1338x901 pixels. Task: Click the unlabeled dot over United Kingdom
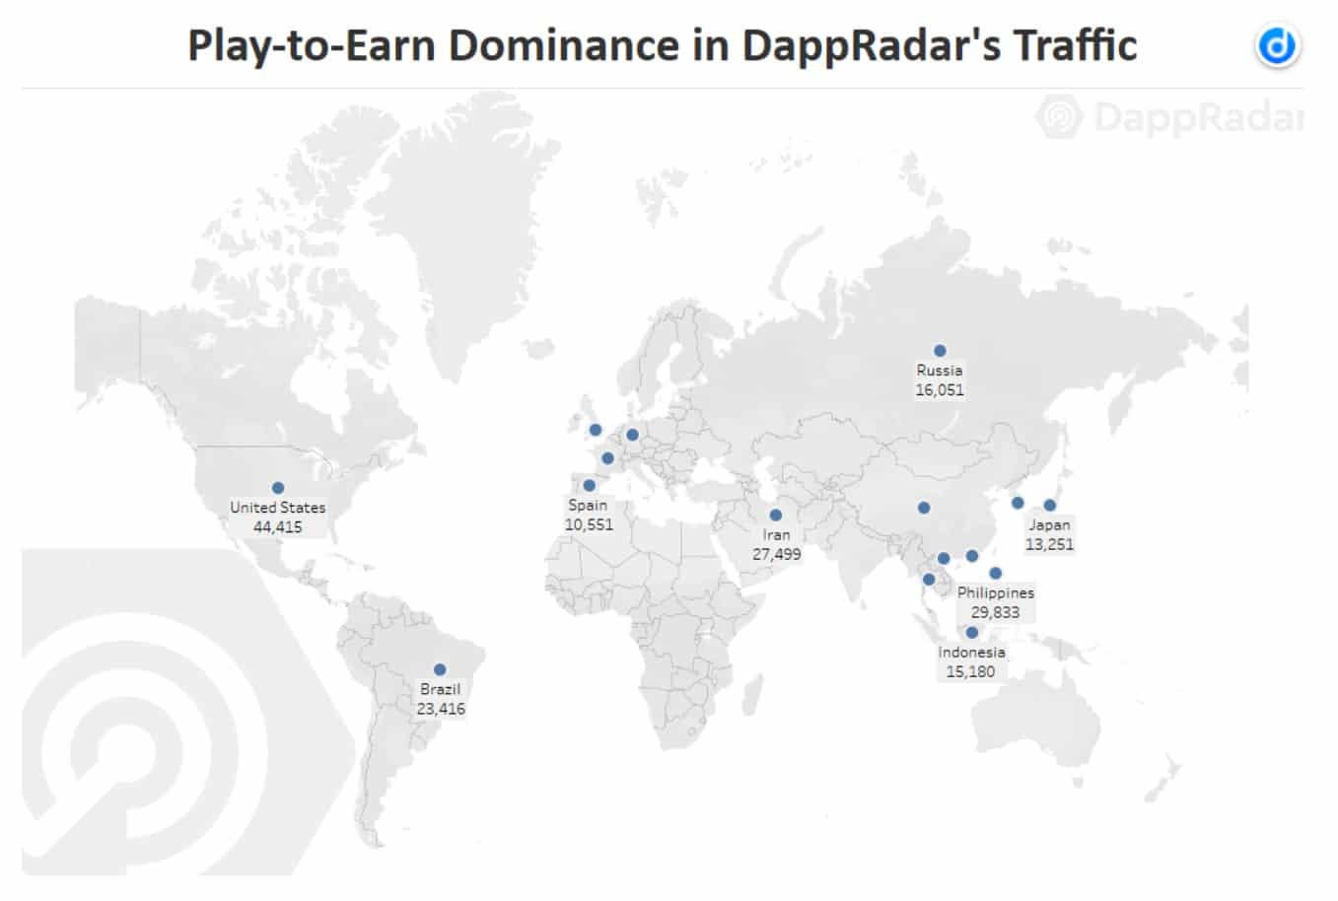pyautogui.click(x=596, y=430)
